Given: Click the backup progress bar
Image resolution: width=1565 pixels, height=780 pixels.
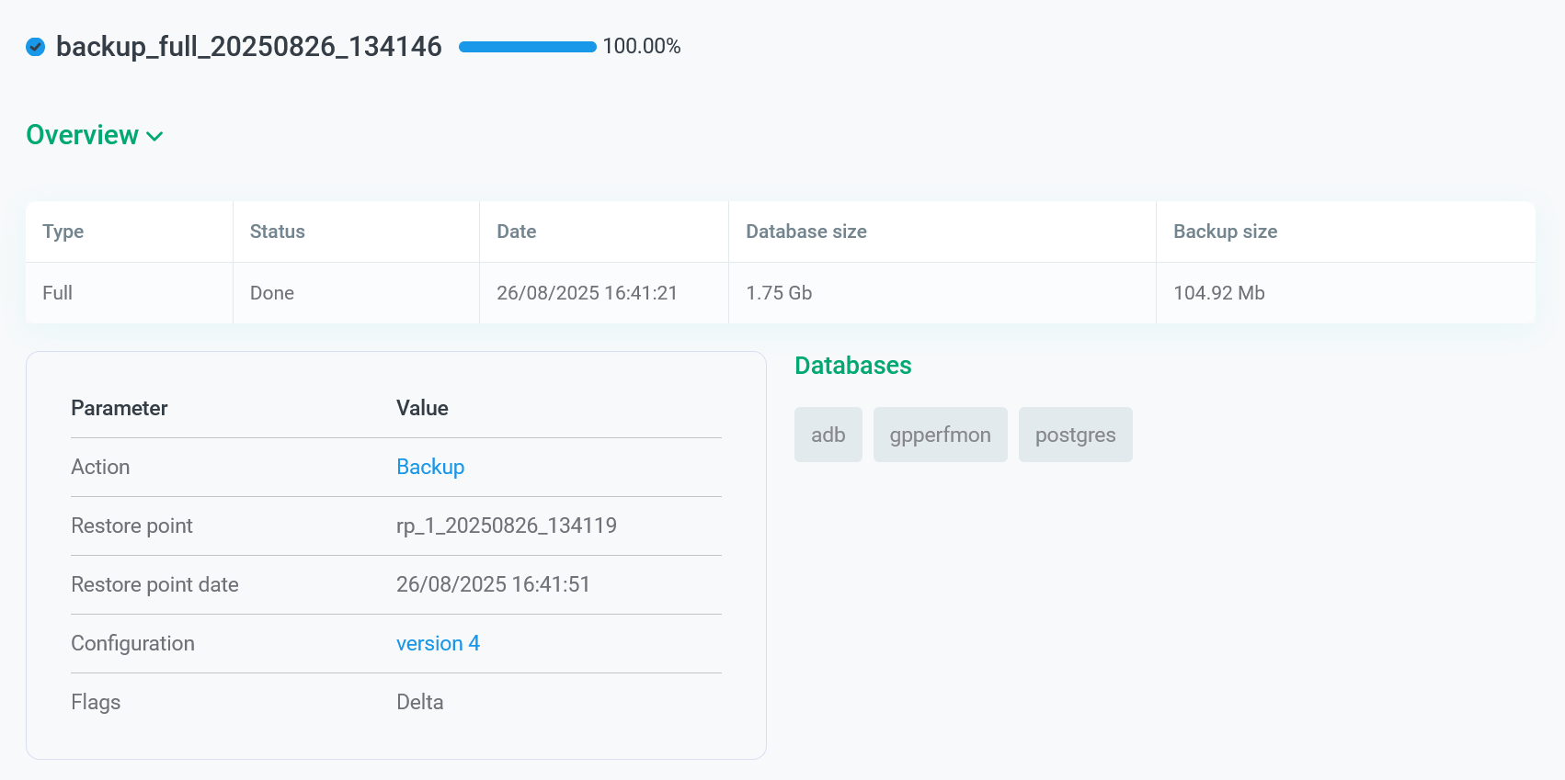Looking at the screenshot, I should [527, 47].
